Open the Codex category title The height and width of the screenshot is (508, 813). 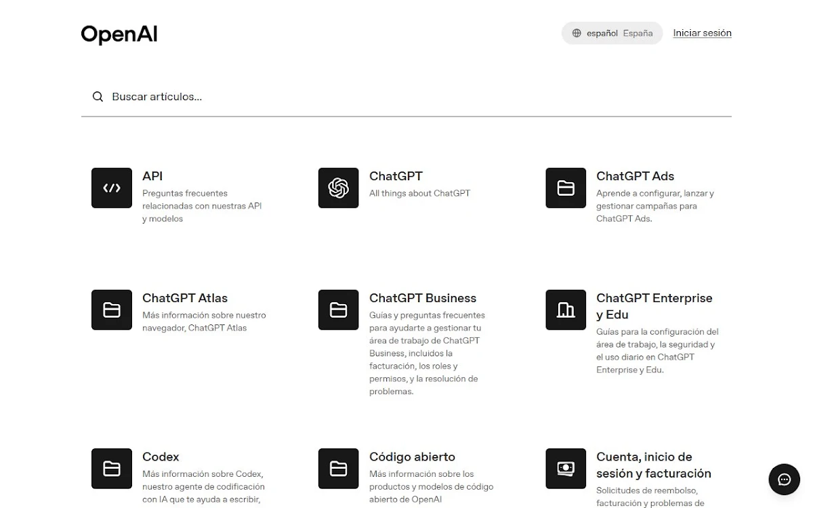[x=161, y=457]
